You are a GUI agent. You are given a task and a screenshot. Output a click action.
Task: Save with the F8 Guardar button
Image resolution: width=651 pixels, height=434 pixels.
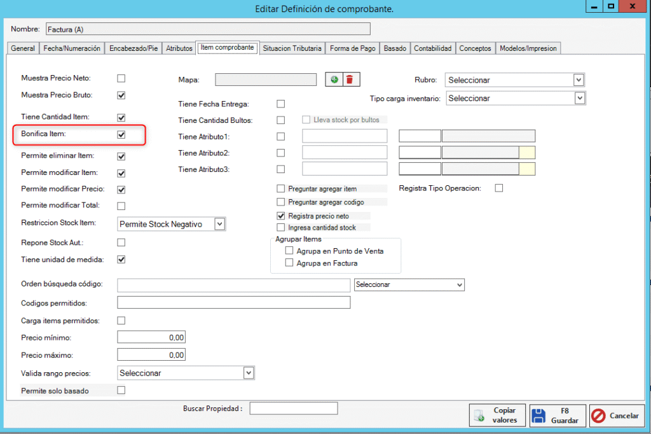click(x=556, y=416)
